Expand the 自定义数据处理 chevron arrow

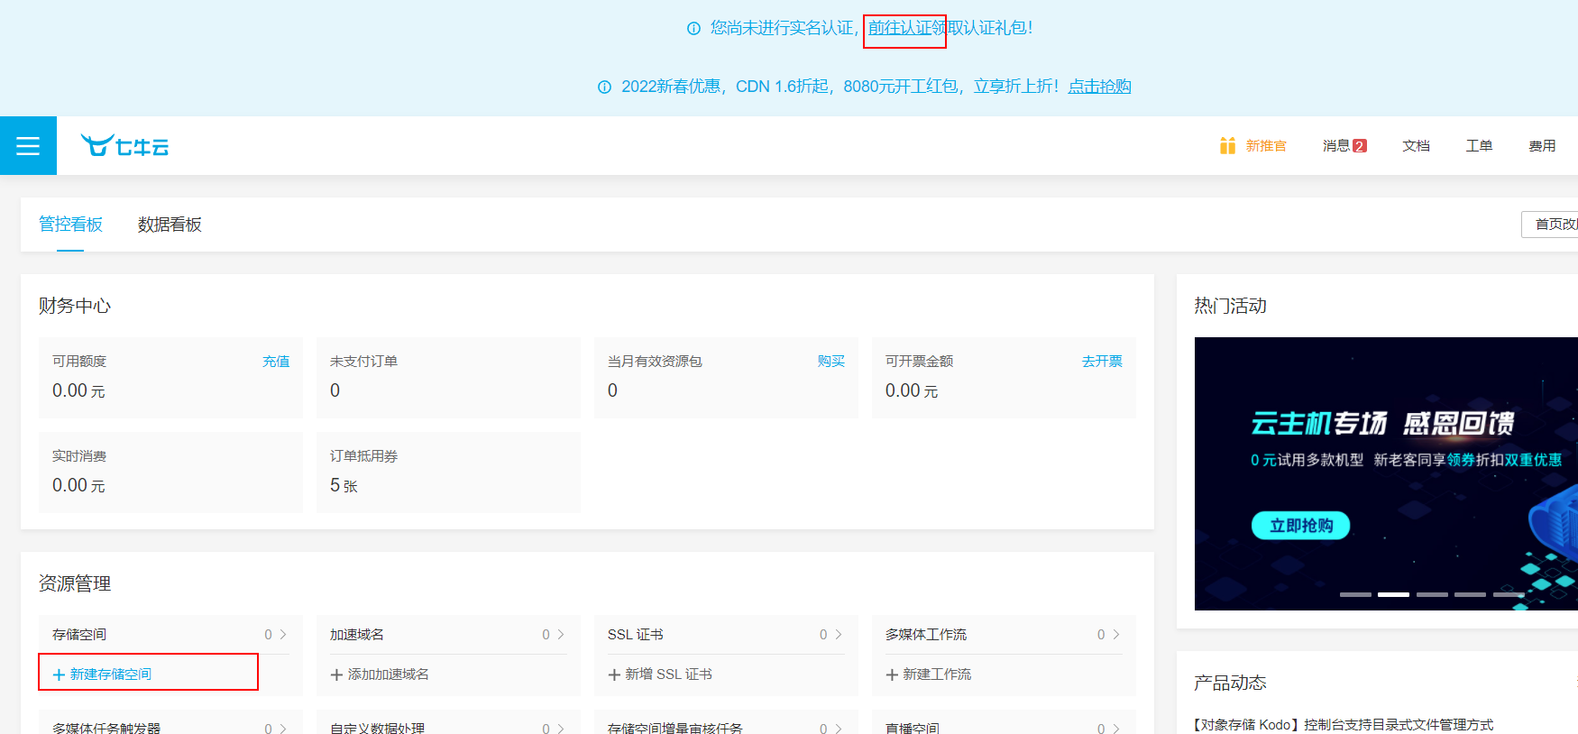click(x=561, y=729)
